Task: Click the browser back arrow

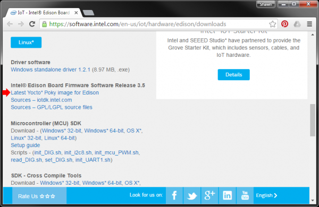Action: (x=10, y=24)
